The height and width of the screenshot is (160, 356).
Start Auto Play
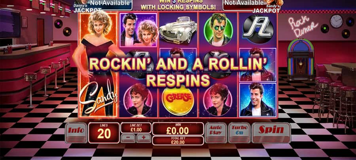[x=216, y=133]
